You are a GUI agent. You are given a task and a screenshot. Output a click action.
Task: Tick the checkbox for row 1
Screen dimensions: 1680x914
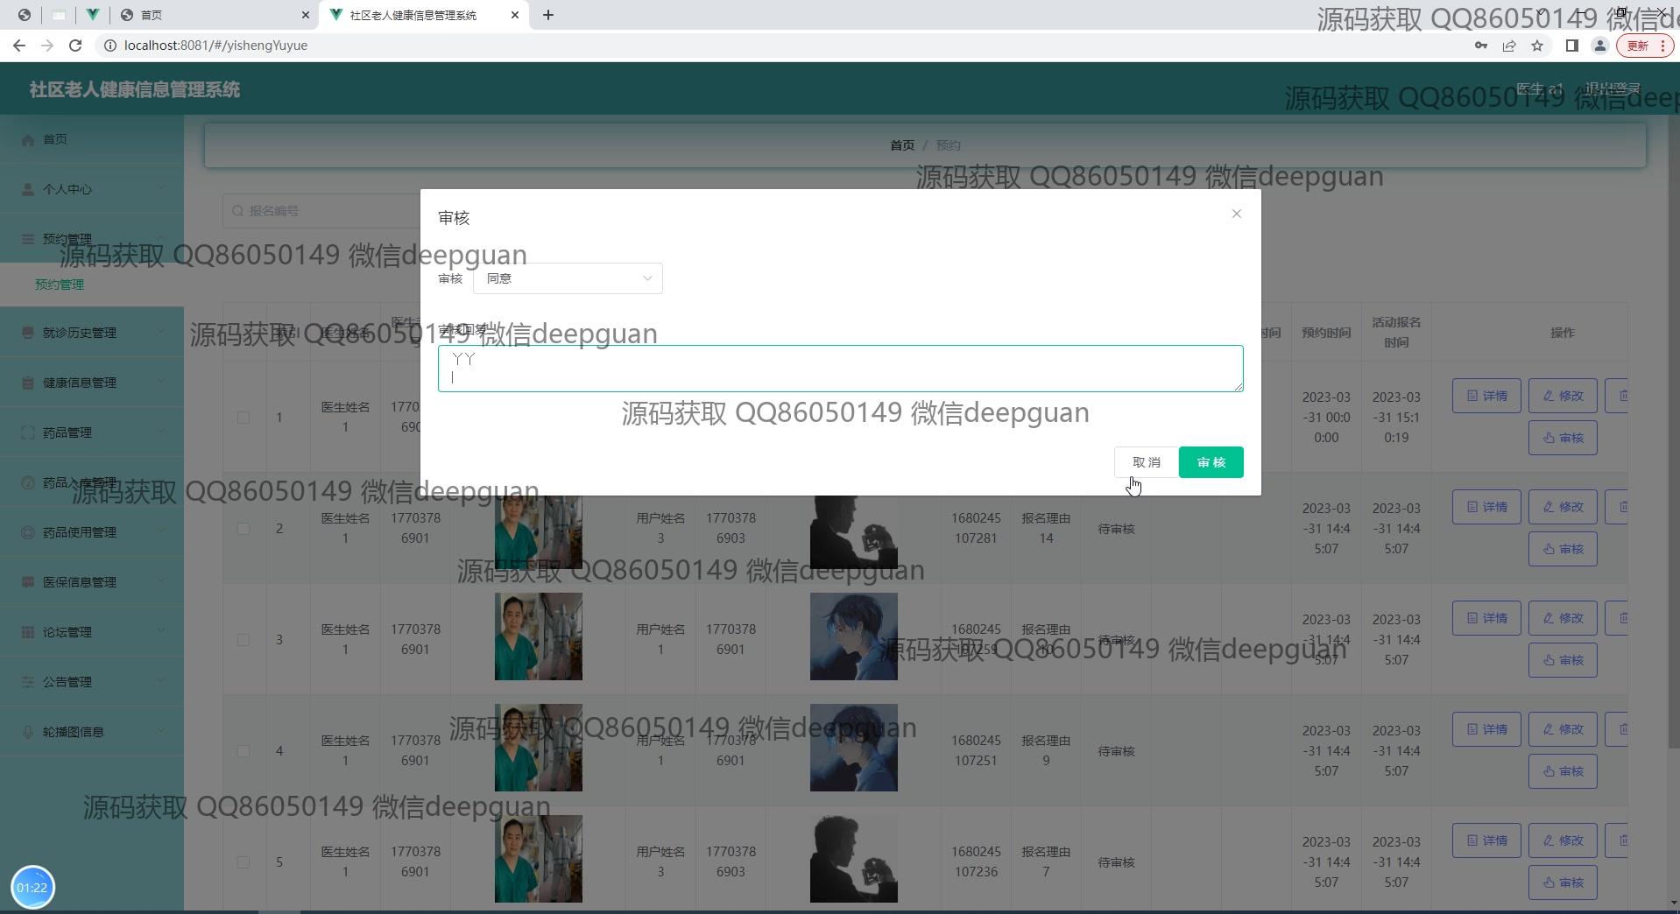(244, 418)
